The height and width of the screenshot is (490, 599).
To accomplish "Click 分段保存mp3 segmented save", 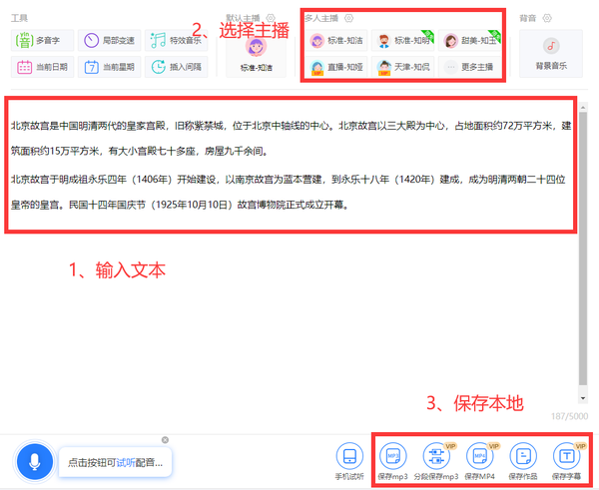I will [x=436, y=462].
